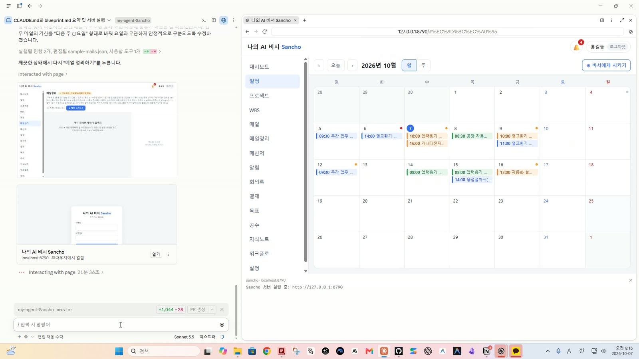Open the chat header three-dot menu

pos(234,20)
